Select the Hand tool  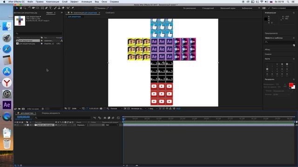click(x=20, y=8)
